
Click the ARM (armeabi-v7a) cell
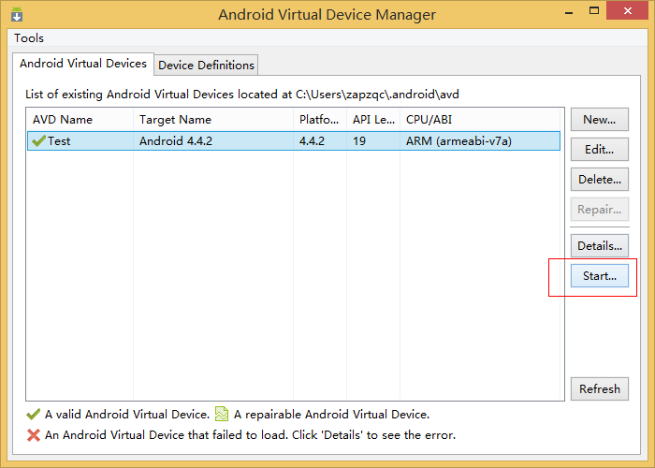coord(458,141)
